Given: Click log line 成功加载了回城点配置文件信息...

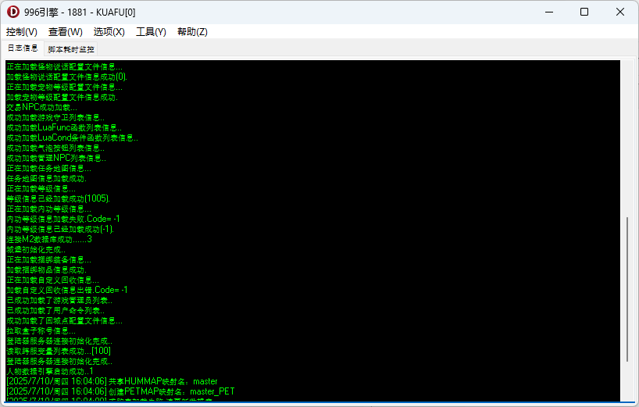Looking at the screenshot, I should [64, 320].
